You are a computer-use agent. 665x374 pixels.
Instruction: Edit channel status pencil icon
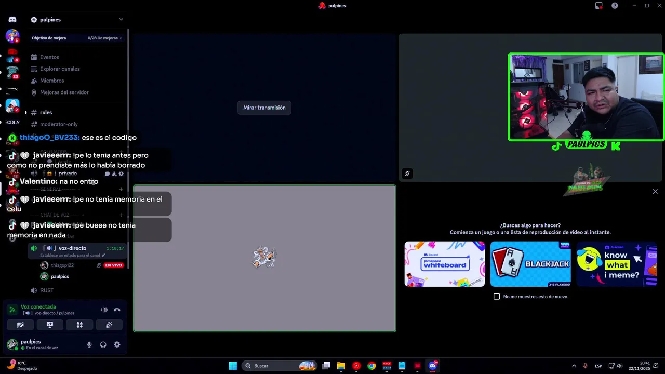click(103, 256)
